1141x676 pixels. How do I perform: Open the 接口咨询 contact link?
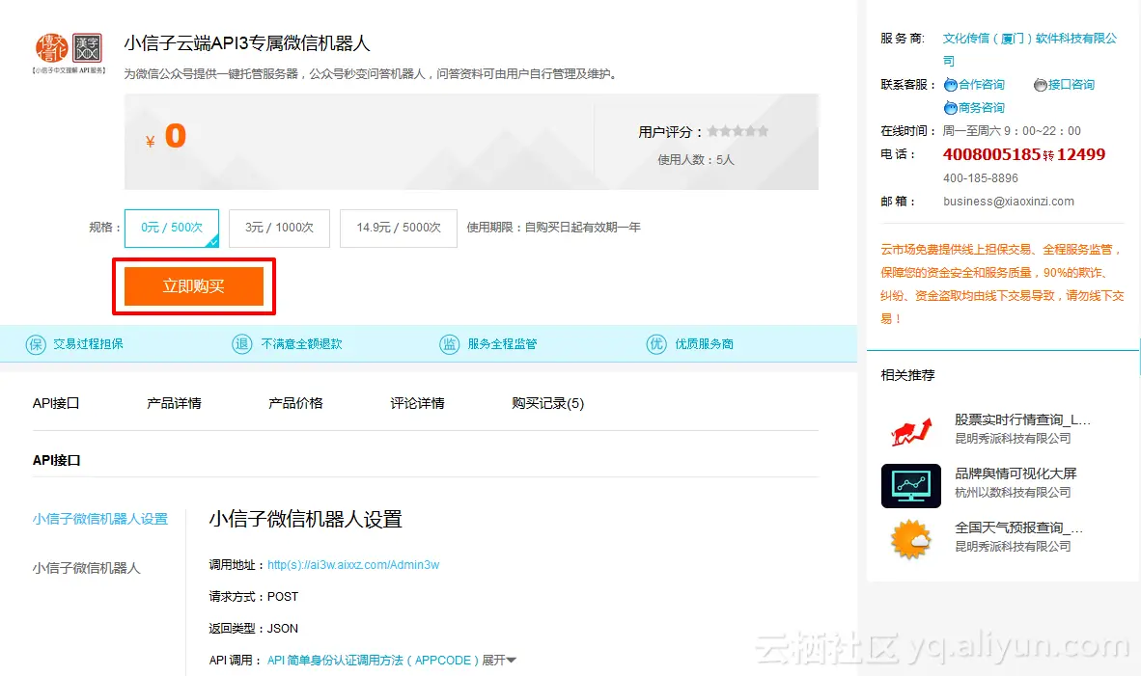pyautogui.click(x=1071, y=85)
